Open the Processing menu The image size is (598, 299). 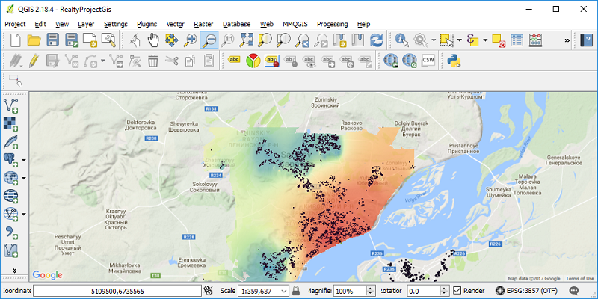(x=332, y=24)
